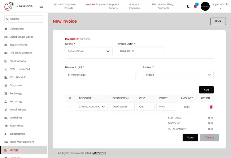
Task: Focus the sidebar Search field
Action: click(x=24, y=19)
